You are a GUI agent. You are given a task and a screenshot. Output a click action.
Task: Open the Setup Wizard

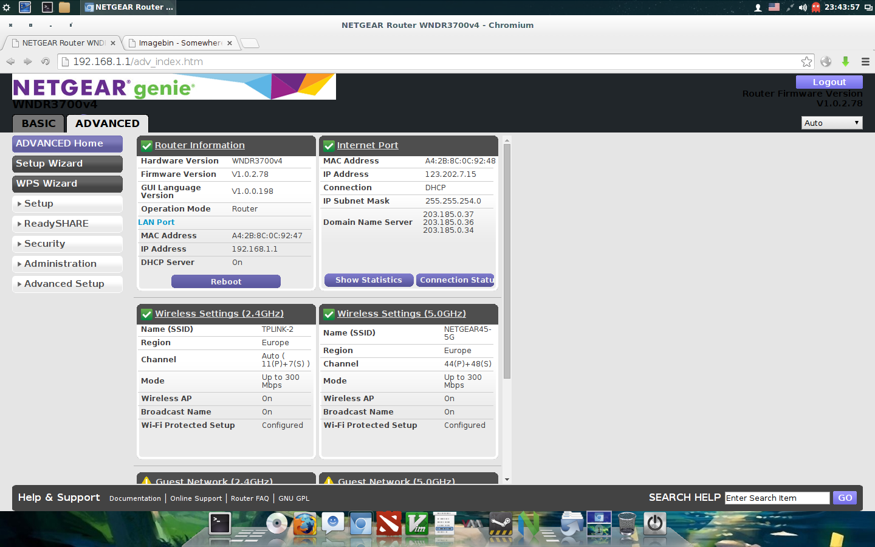(67, 163)
